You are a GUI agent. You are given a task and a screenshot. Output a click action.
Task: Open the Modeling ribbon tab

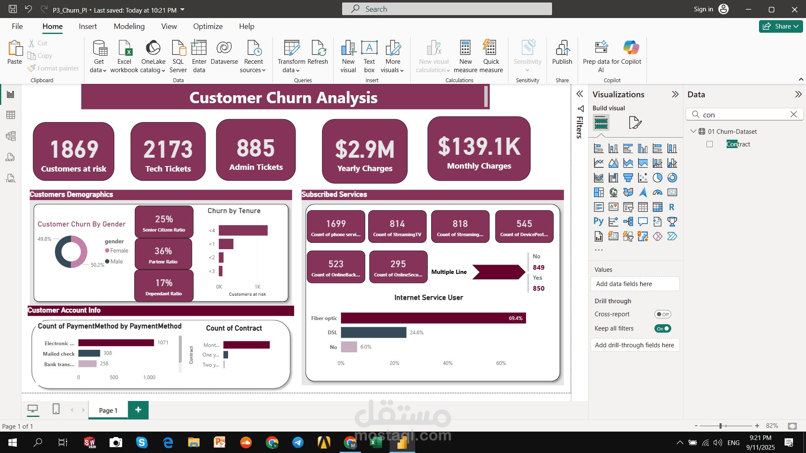click(129, 26)
